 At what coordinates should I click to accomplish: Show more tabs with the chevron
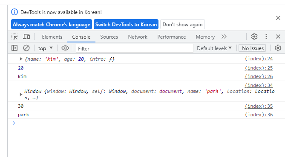coord(224,37)
